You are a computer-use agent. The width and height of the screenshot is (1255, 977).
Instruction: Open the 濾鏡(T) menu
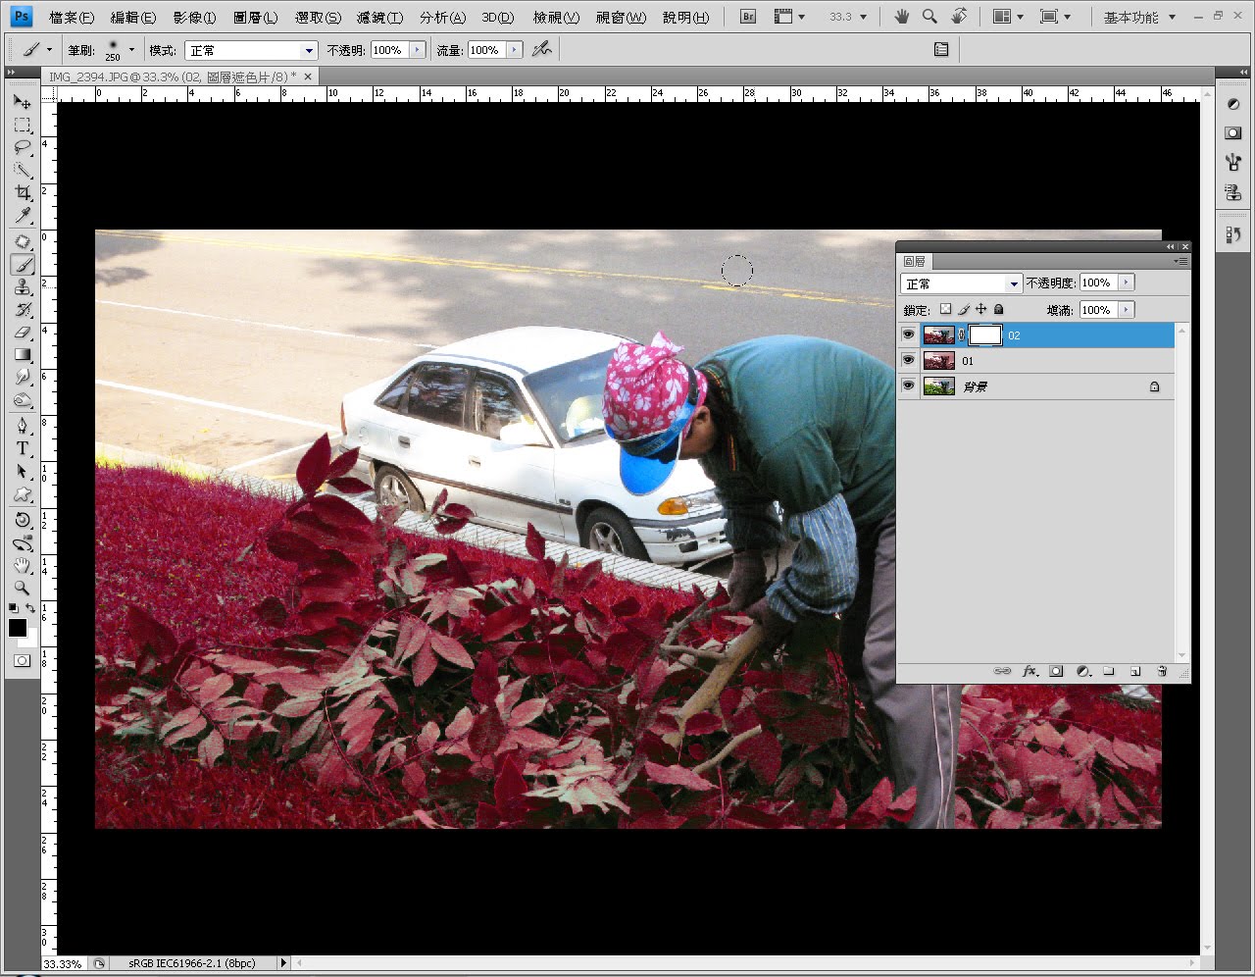pos(380,18)
